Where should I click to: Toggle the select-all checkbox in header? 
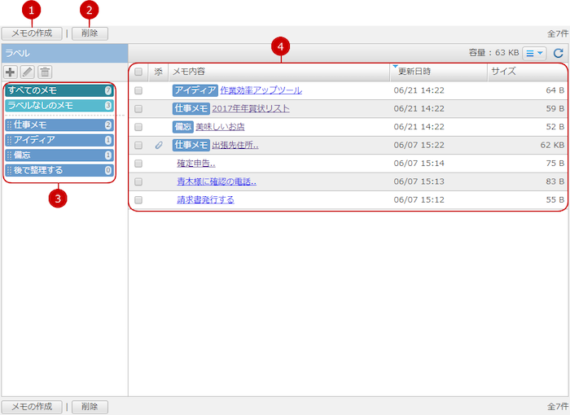pos(138,72)
